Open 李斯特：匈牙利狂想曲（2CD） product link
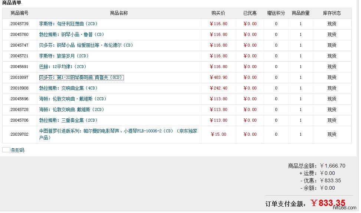Viewport: 361px width, 213px height. [x=68, y=24]
